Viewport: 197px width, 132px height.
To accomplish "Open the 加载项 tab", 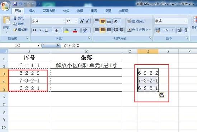I will click(123, 11).
